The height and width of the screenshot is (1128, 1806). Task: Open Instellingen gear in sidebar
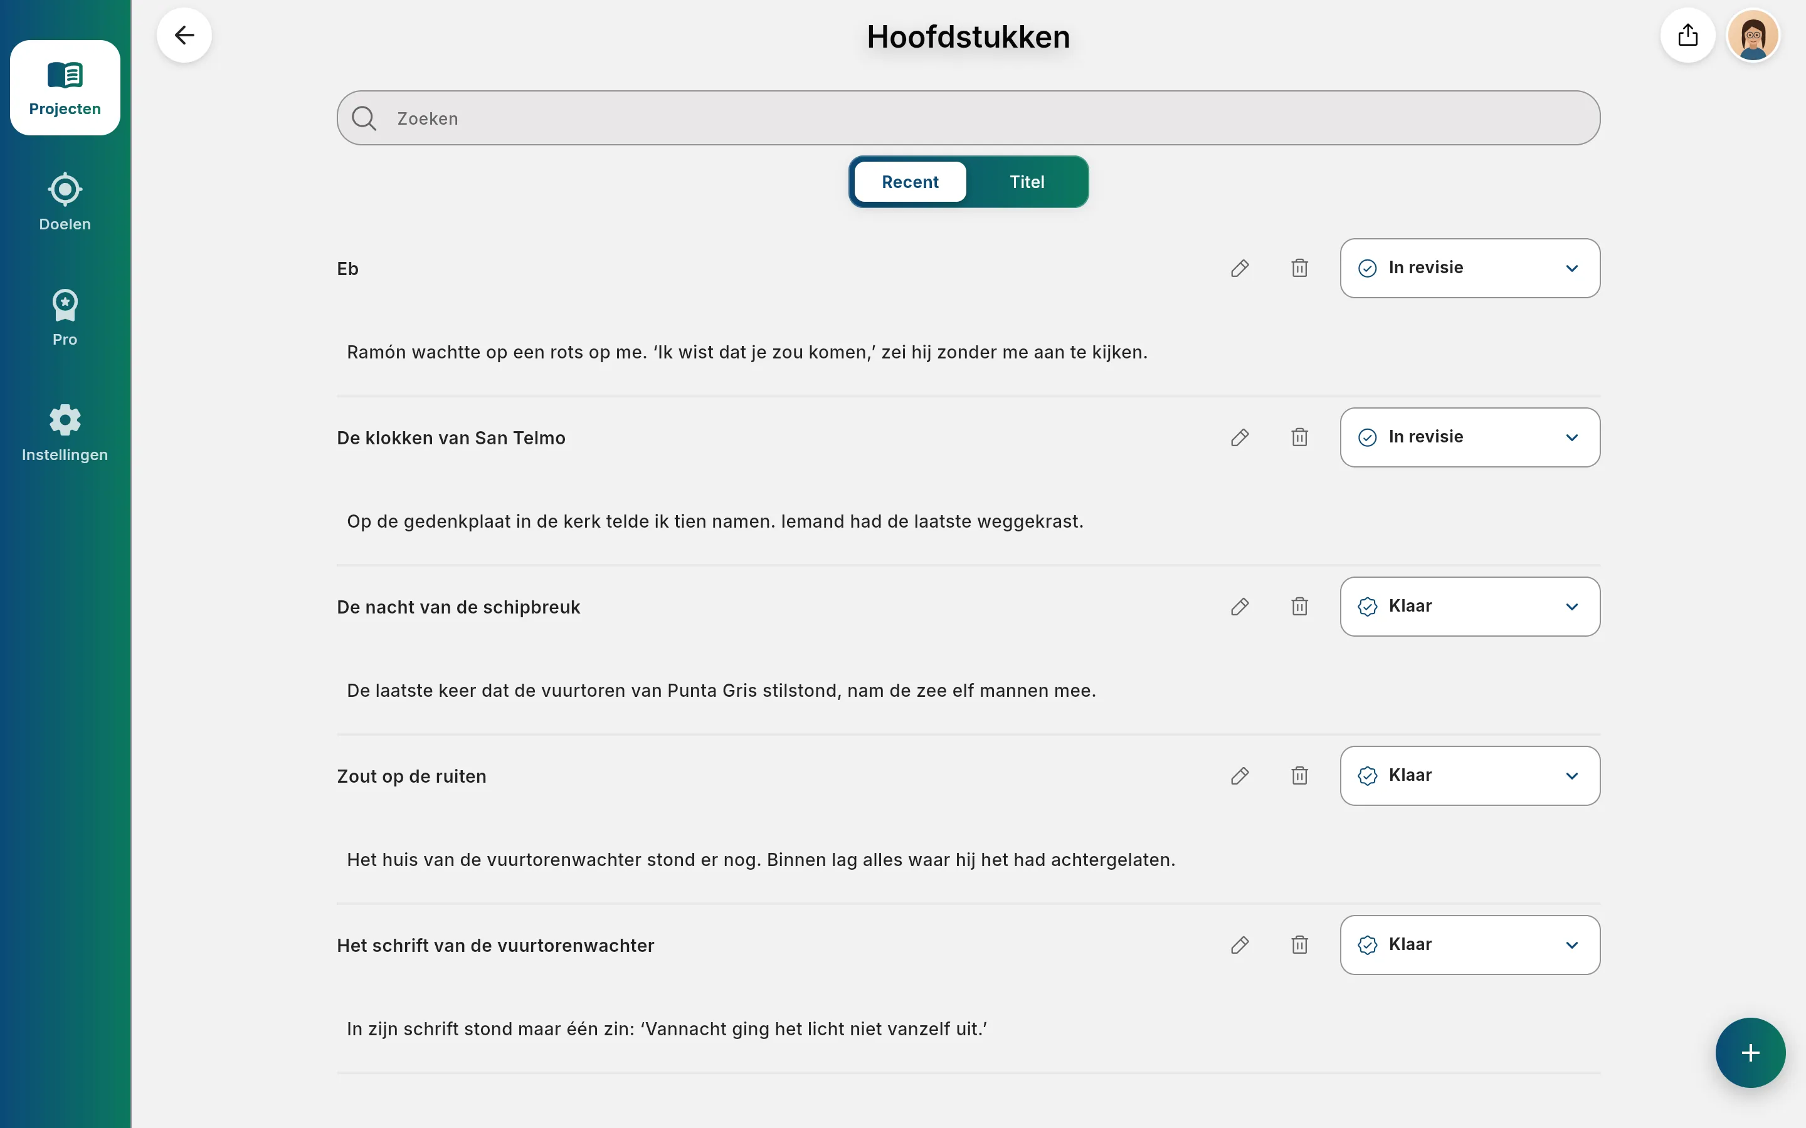click(65, 434)
